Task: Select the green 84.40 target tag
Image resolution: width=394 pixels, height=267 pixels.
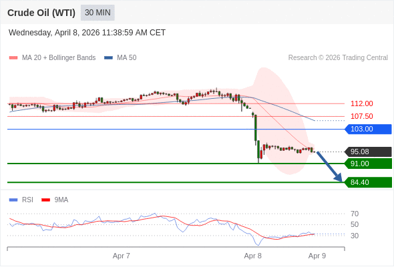Action: coord(368,182)
